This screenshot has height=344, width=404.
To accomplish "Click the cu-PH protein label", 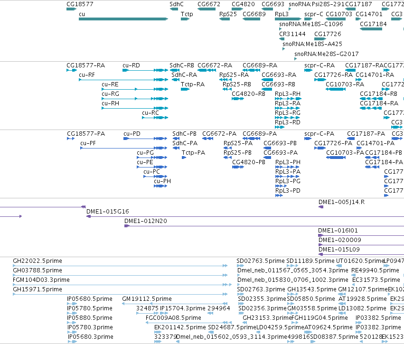I will click(162, 181).
